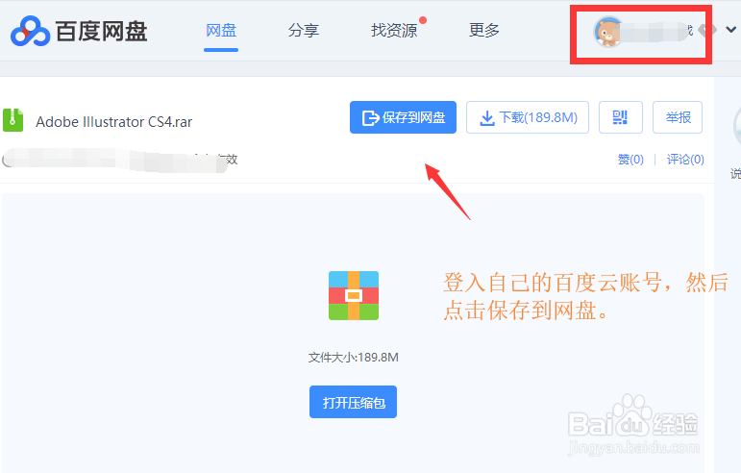Open the 网盘 tab
Image resolution: width=741 pixels, height=473 pixels.
click(221, 31)
